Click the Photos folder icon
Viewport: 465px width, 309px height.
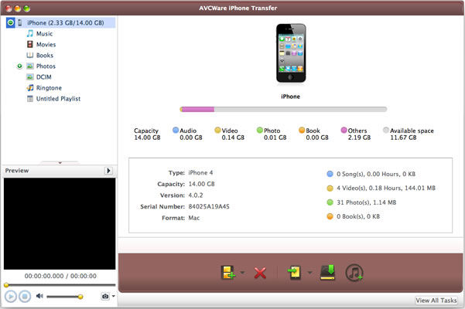tap(30, 66)
